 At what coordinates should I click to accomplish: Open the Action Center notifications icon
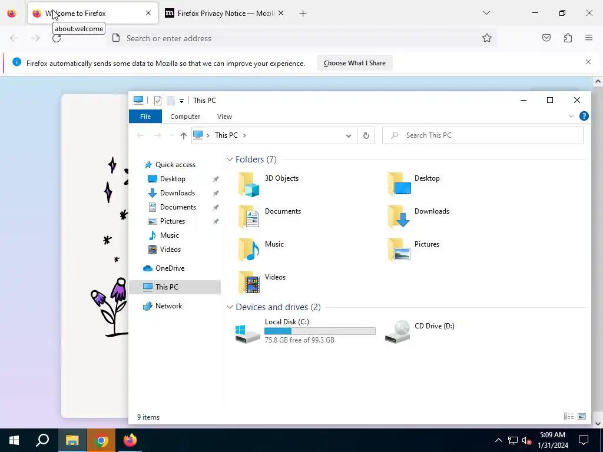(x=584, y=440)
